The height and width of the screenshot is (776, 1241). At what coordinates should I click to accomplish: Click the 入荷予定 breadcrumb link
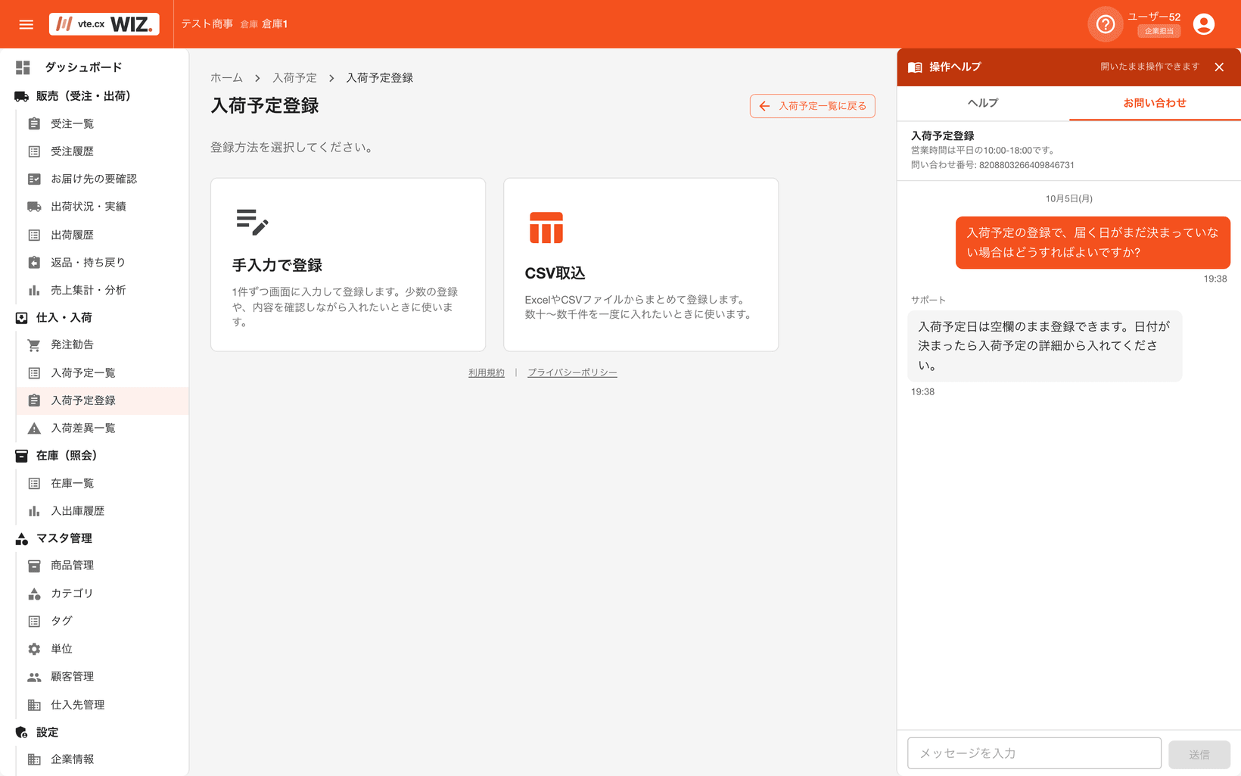pos(294,78)
